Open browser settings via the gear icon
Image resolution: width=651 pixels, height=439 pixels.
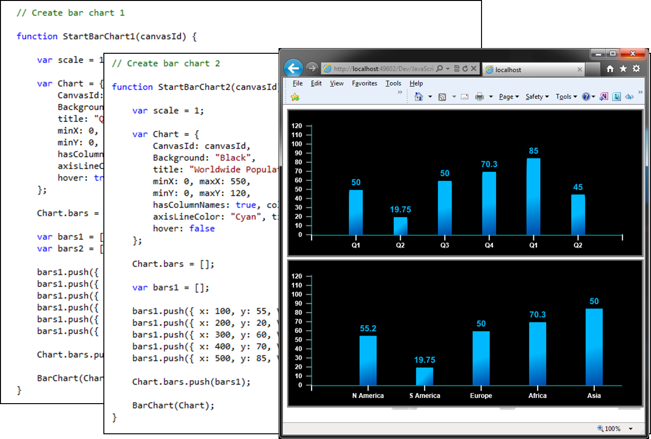636,69
